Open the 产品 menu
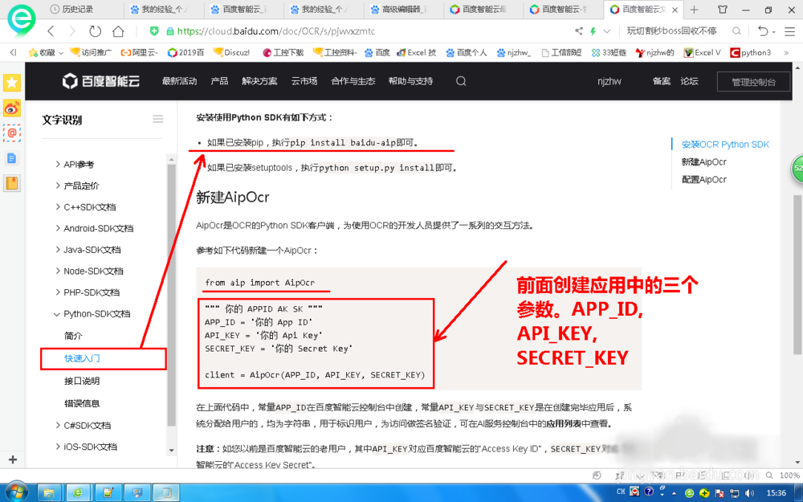The width and height of the screenshot is (803, 502). (x=219, y=81)
